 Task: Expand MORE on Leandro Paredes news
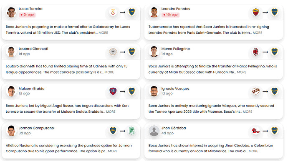tap(258, 33)
